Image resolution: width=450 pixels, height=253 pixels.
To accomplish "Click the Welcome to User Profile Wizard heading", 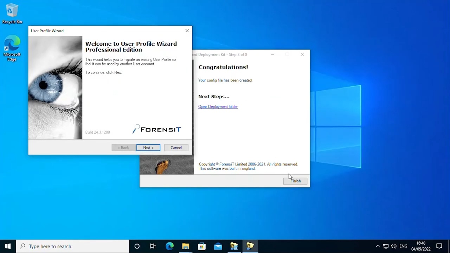I will click(131, 46).
